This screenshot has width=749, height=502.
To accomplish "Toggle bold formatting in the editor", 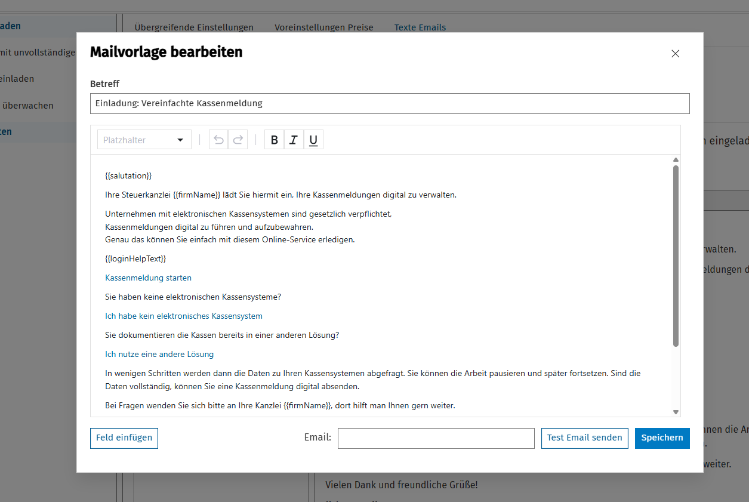I will (274, 140).
